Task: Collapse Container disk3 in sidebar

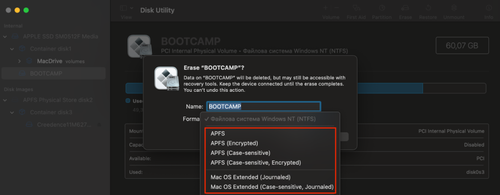Action: [12, 112]
